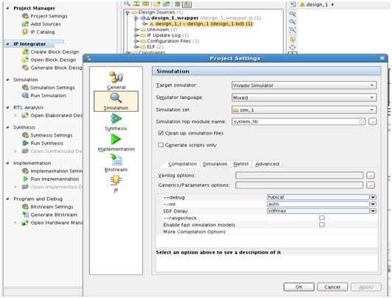Viewport: 392px width, 298px height.
Task: Switch to the Netlist tab
Action: 241,164
